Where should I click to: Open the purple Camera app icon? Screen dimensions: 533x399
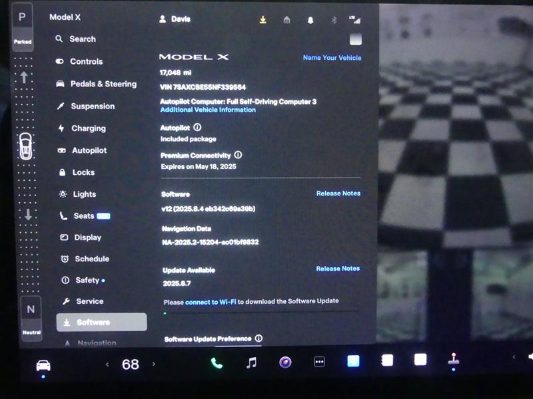pos(285,362)
